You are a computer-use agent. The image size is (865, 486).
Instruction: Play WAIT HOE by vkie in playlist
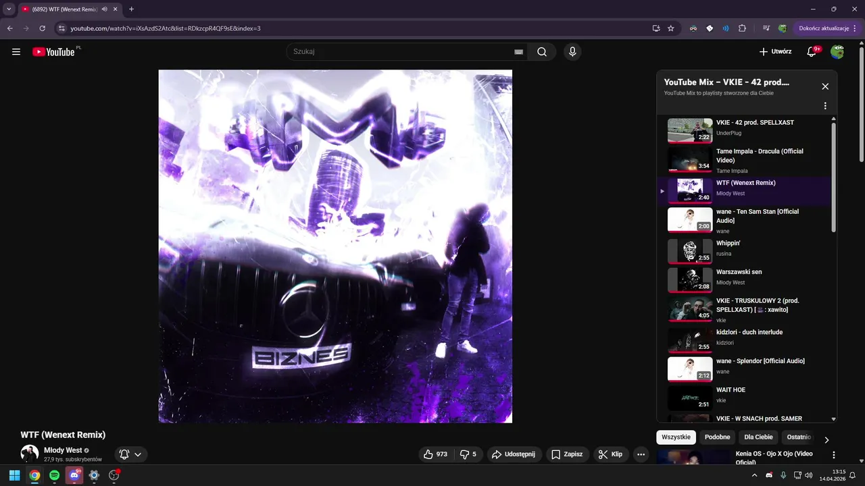(744, 398)
